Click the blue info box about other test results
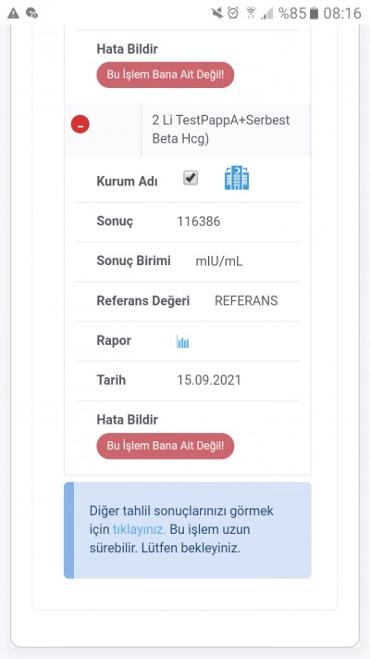Image resolution: width=370 pixels, height=659 pixels. tap(188, 530)
